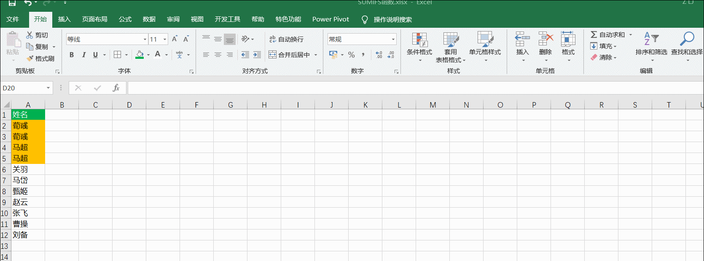Viewport: 704px width, 261px height.
Task: Center text horizontally
Action: pos(218,55)
